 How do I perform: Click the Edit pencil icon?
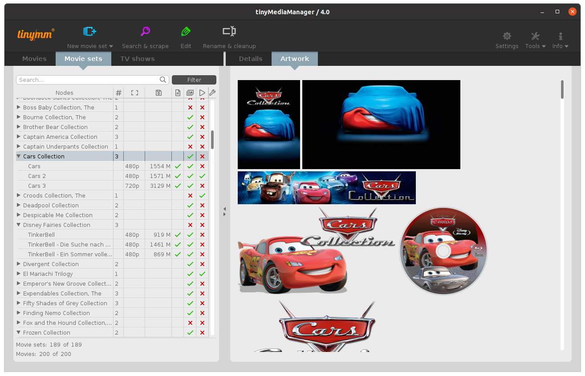[x=186, y=32]
